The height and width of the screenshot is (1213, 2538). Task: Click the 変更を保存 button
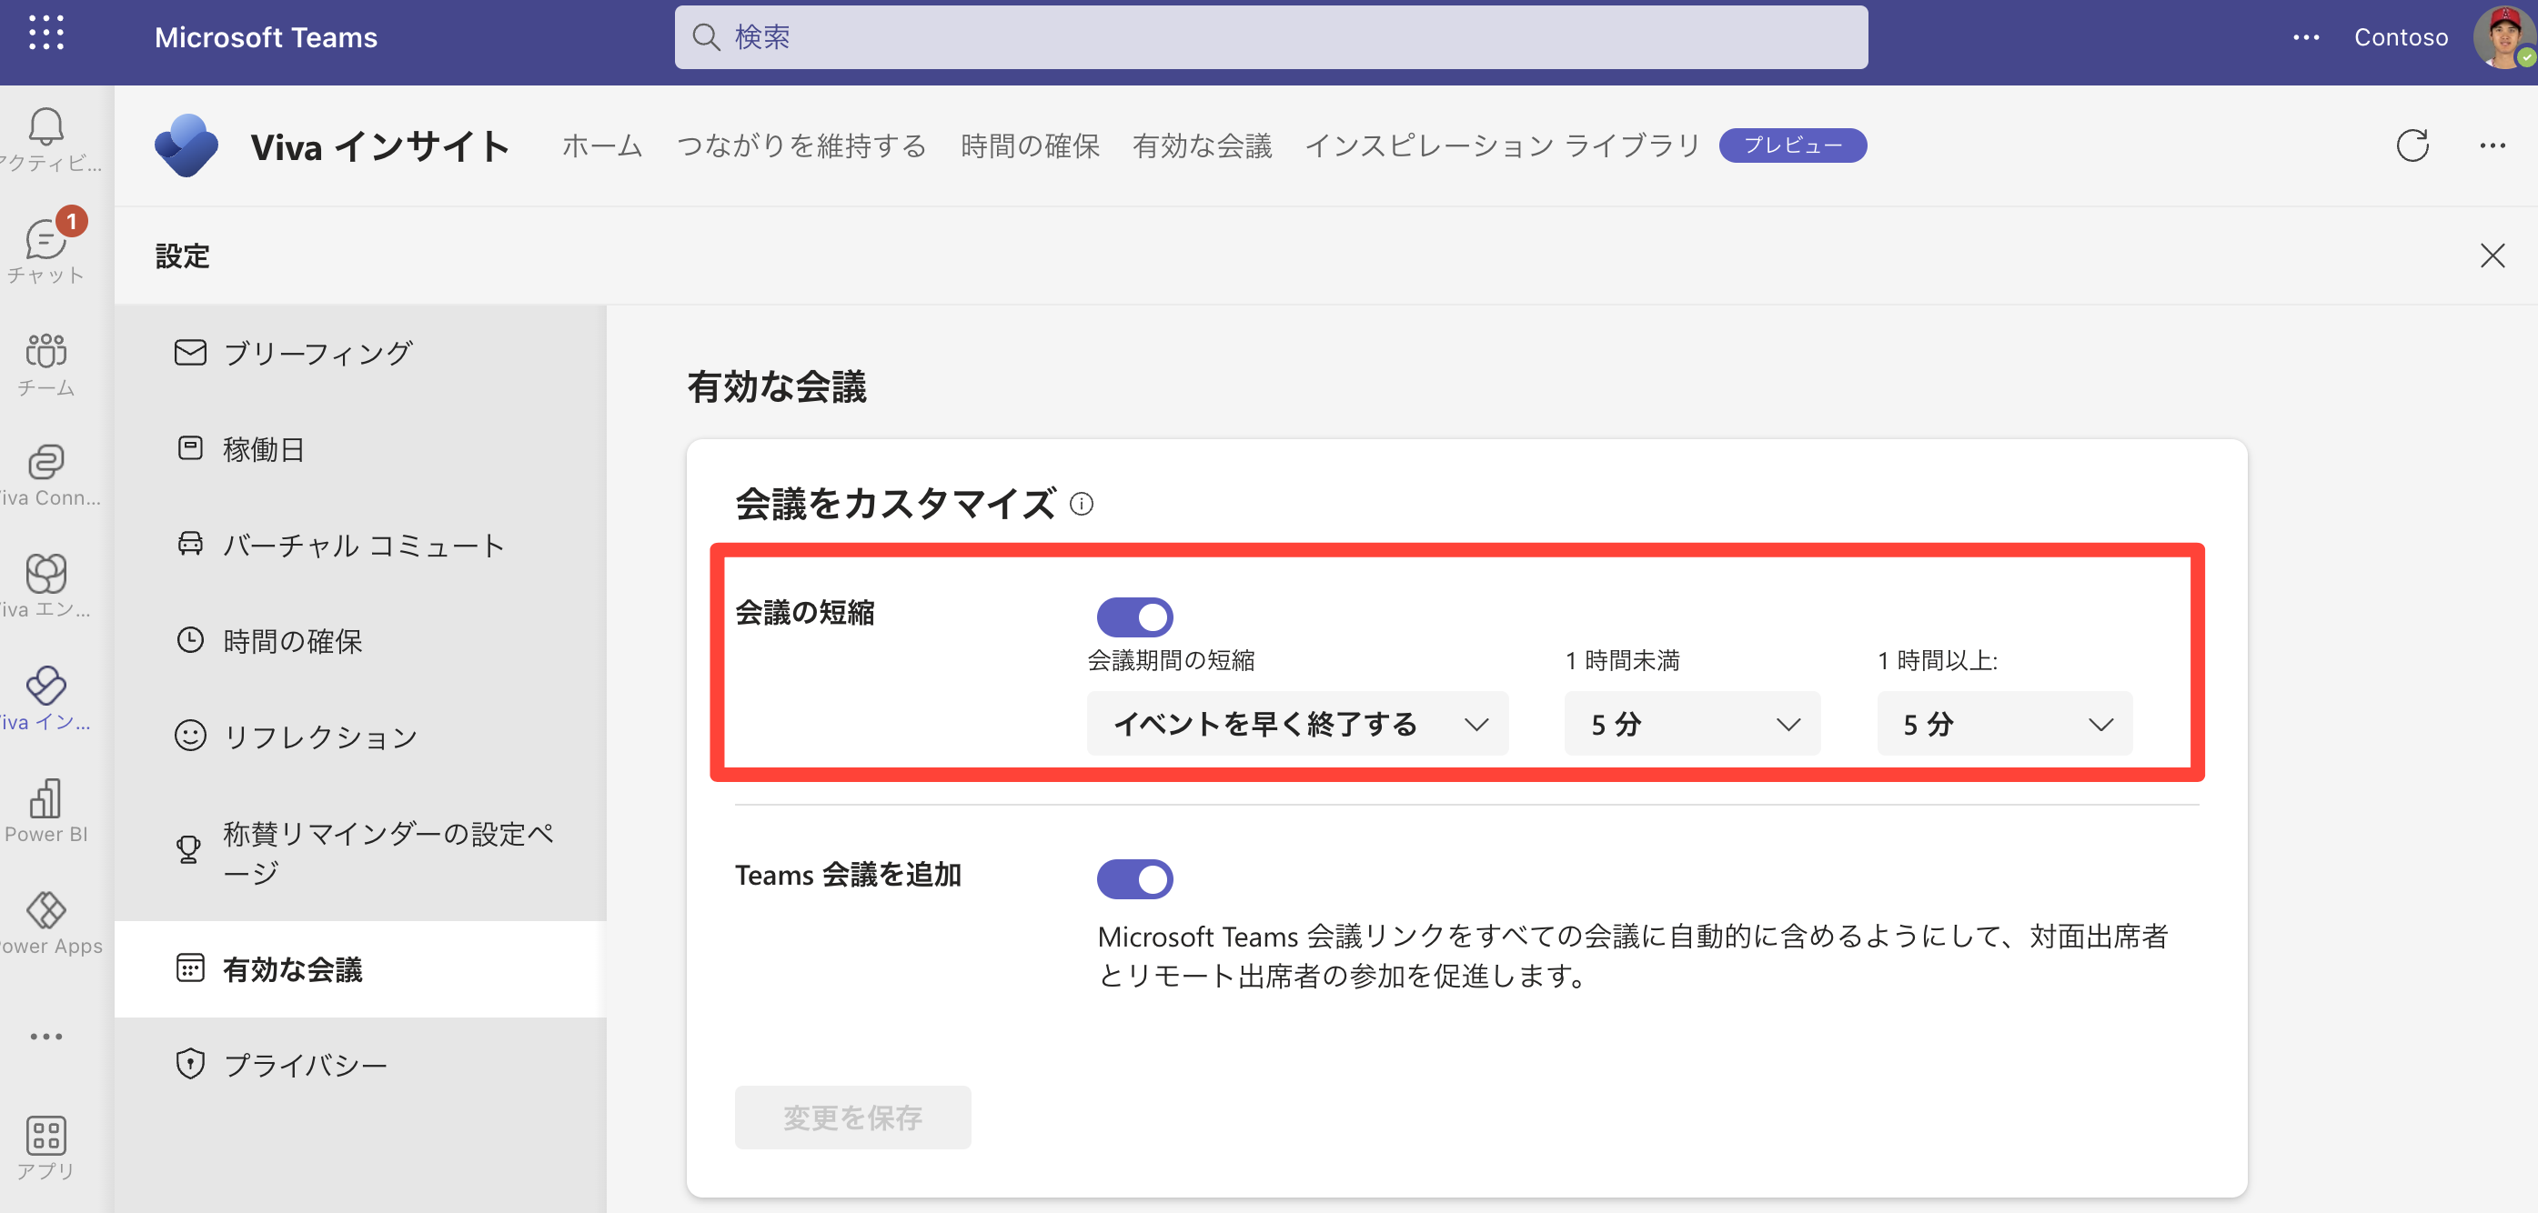[852, 1118]
